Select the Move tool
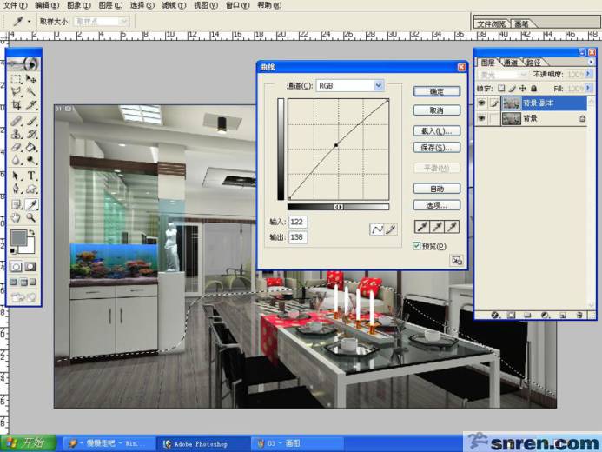 [31, 79]
